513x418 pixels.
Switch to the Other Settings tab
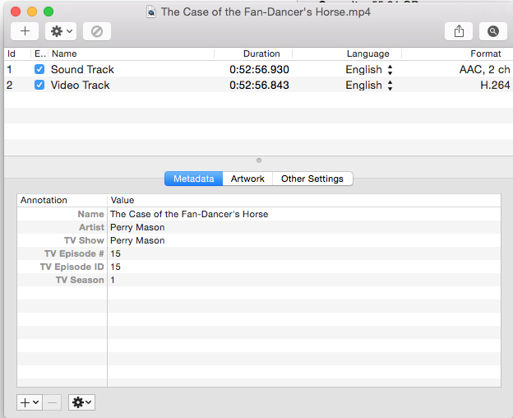point(312,179)
